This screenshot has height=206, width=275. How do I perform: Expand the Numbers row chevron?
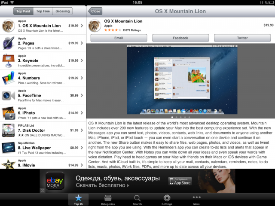pyautogui.click(x=82, y=78)
